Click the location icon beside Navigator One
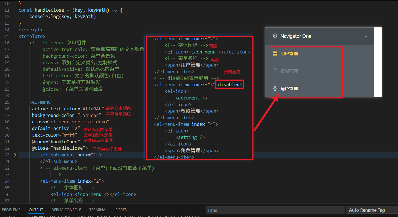This screenshot has width=398, height=217. pos(275,36)
